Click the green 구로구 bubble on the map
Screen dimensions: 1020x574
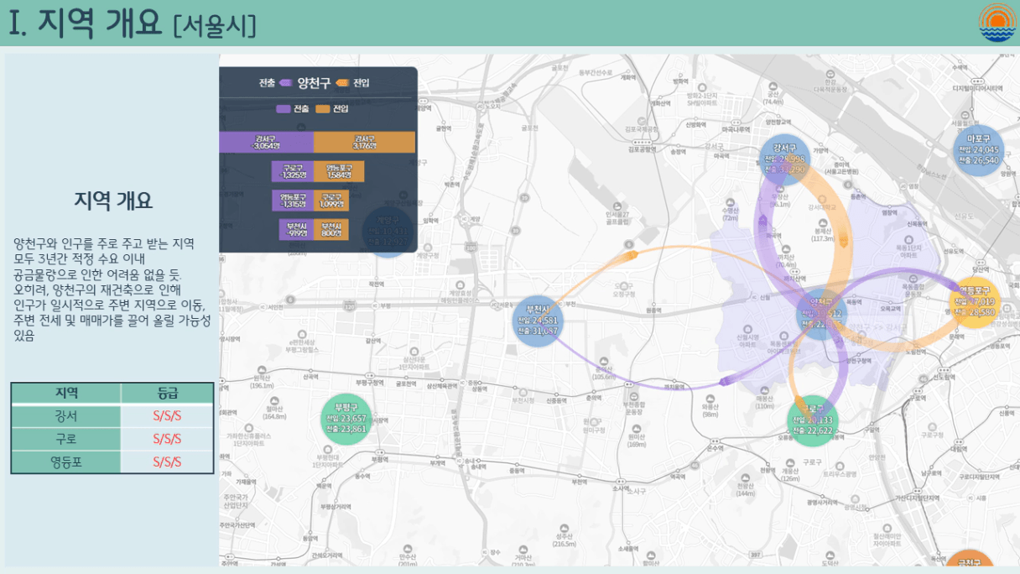(x=812, y=421)
